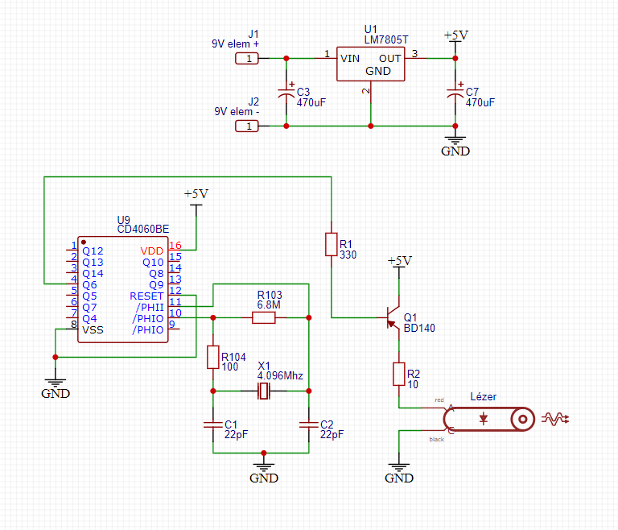
Task: Click the Q12 pin label
Action: tap(93, 251)
